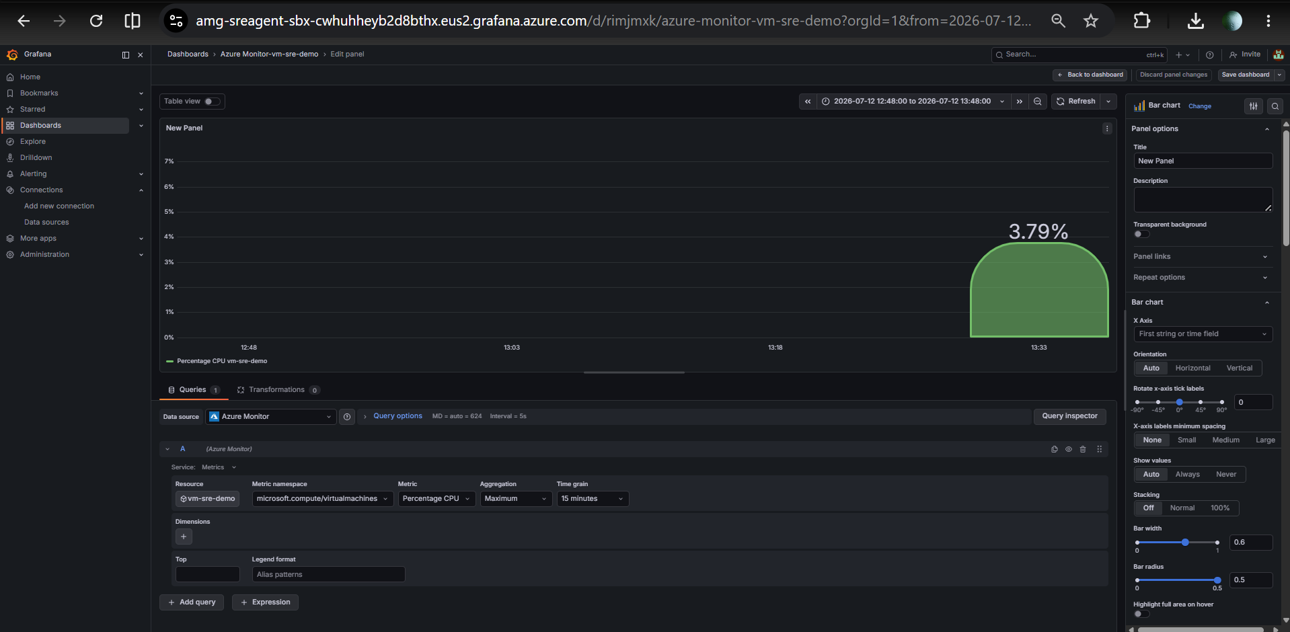Open Query inspector
The width and height of the screenshot is (1290, 632).
pyautogui.click(x=1069, y=416)
